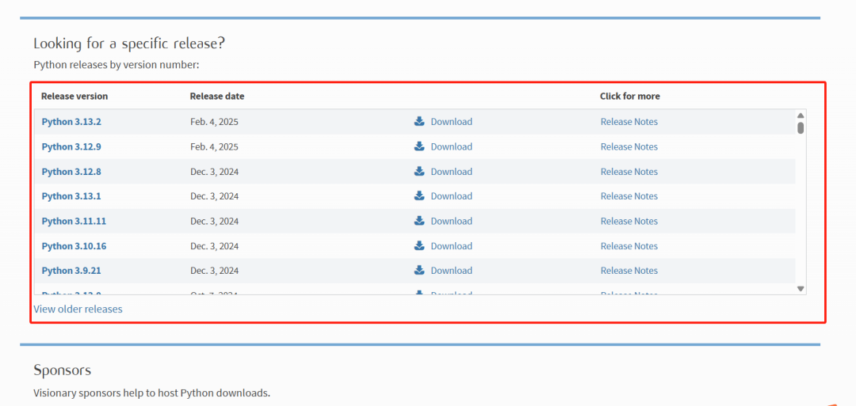This screenshot has height=406, width=856.
Task: Click the Dec. 3, 2024 date of Python 3.9.21
Action: pyautogui.click(x=215, y=271)
